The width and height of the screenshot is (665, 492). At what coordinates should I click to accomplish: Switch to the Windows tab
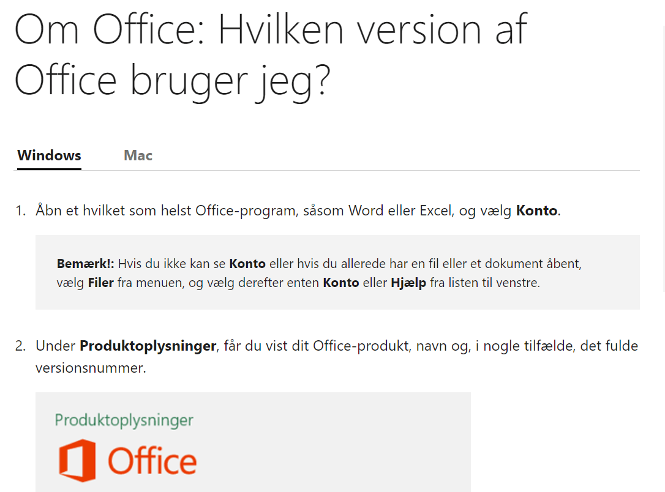point(49,155)
